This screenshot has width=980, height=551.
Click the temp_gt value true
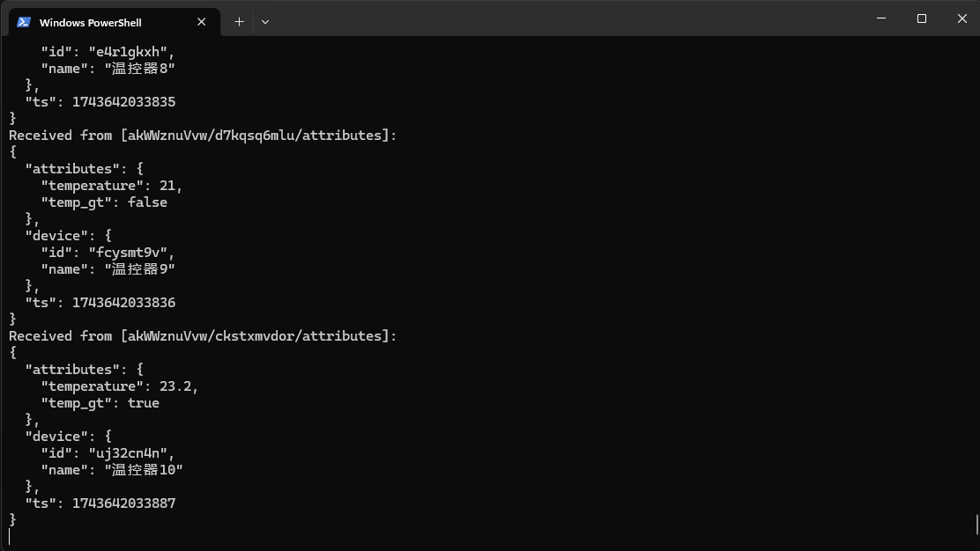(144, 403)
